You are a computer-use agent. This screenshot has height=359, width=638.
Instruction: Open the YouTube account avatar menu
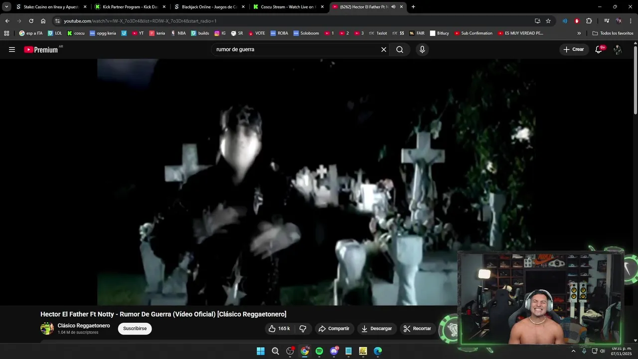point(618,49)
